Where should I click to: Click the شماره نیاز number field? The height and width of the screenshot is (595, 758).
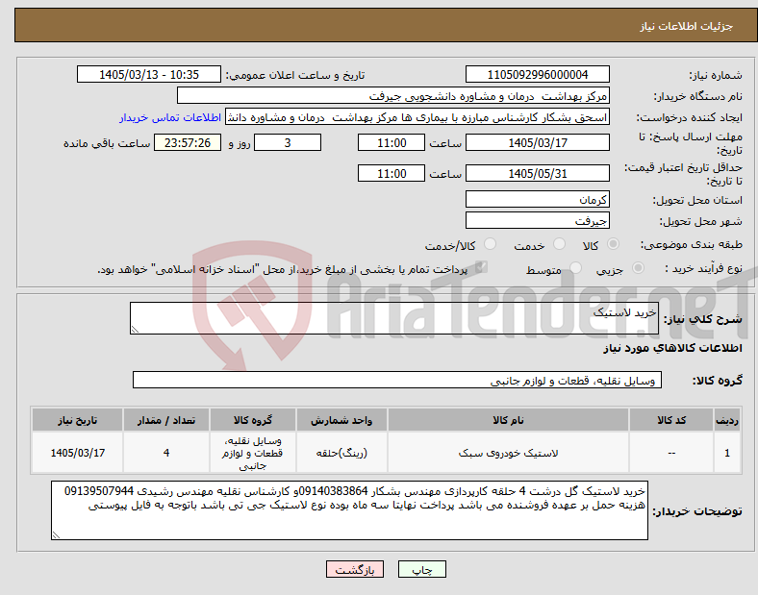538,74
